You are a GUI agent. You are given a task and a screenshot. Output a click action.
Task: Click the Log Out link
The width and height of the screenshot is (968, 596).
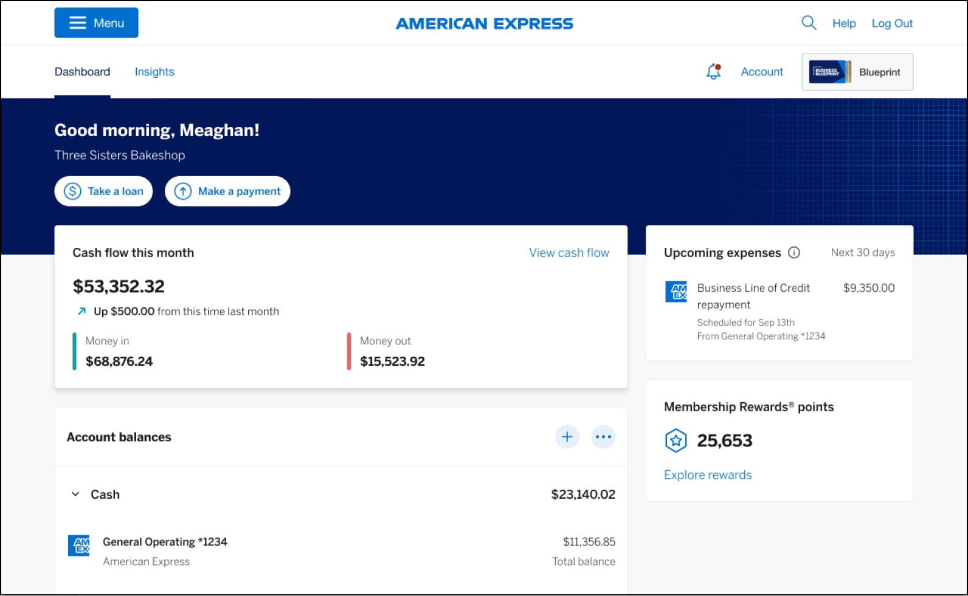[892, 23]
